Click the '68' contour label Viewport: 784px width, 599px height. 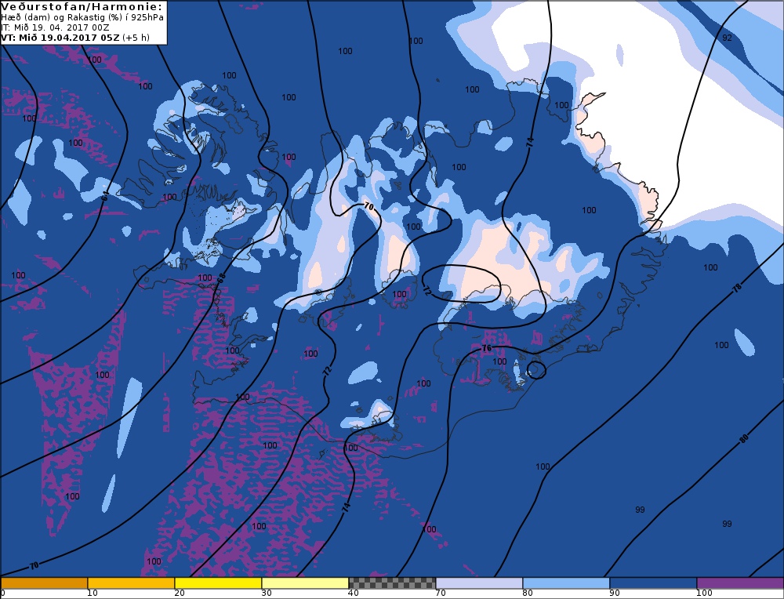coord(221,277)
